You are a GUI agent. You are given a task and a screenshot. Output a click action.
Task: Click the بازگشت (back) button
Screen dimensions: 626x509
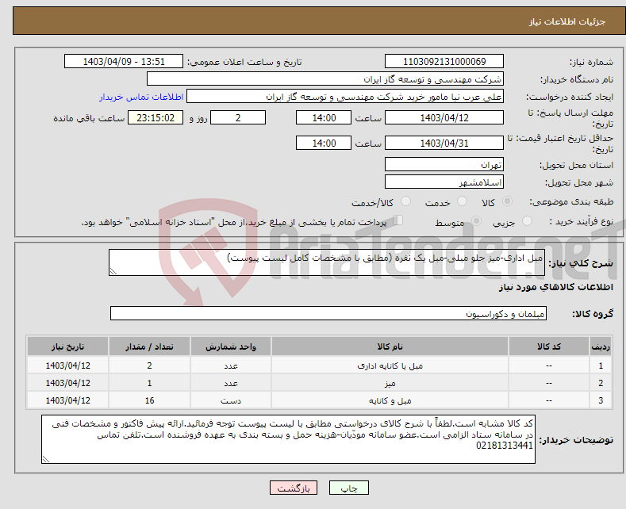point(294,488)
